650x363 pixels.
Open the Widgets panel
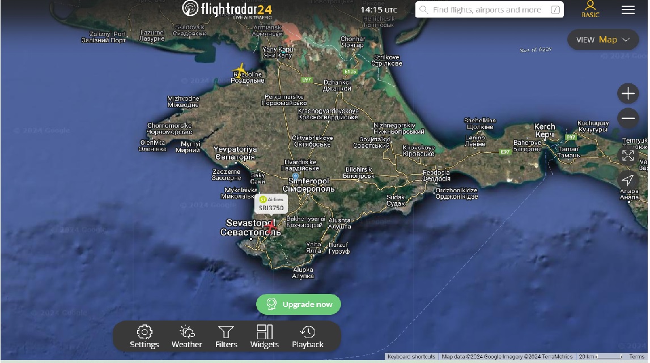coord(264,336)
